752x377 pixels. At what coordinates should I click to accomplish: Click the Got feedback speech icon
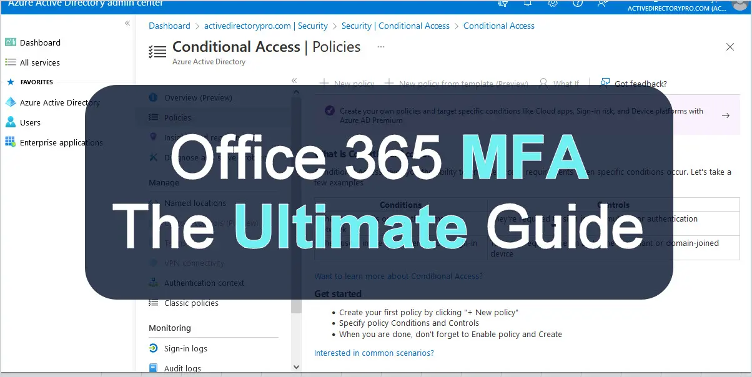pyautogui.click(x=605, y=83)
